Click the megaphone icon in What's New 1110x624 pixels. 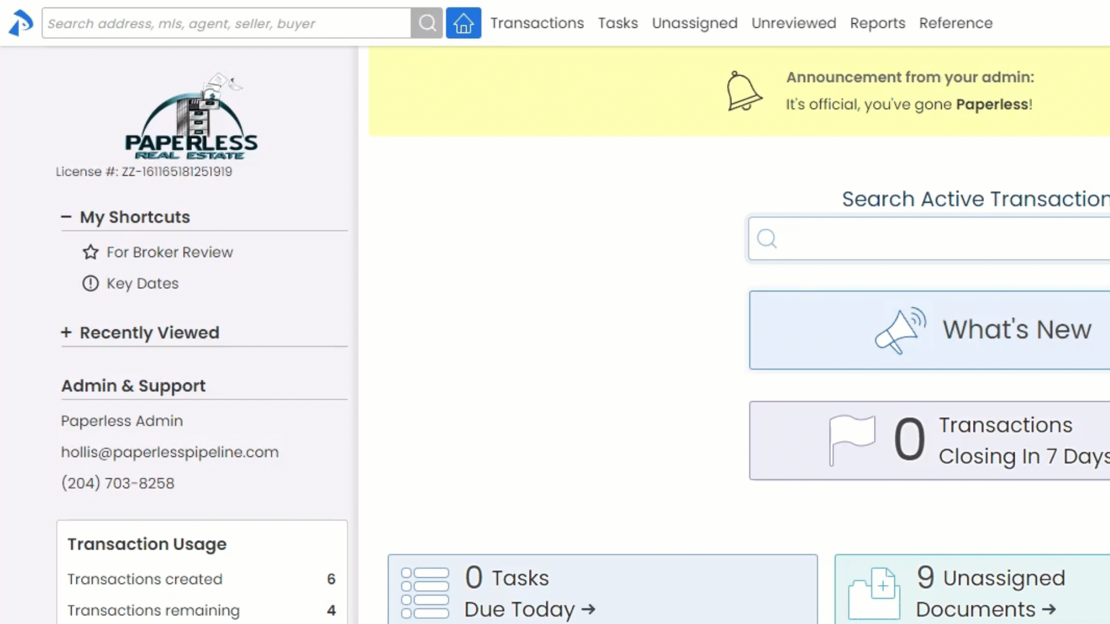(x=900, y=330)
